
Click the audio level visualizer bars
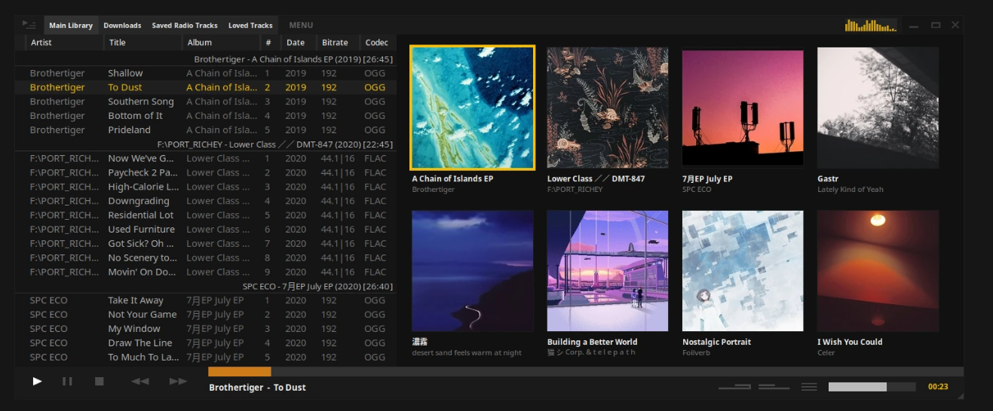(x=870, y=26)
